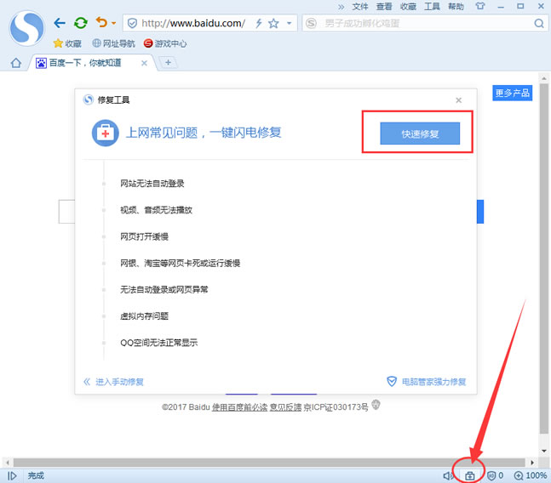The width and height of the screenshot is (551, 483).
Task: Click the 100% zoom control
Action: (x=530, y=475)
